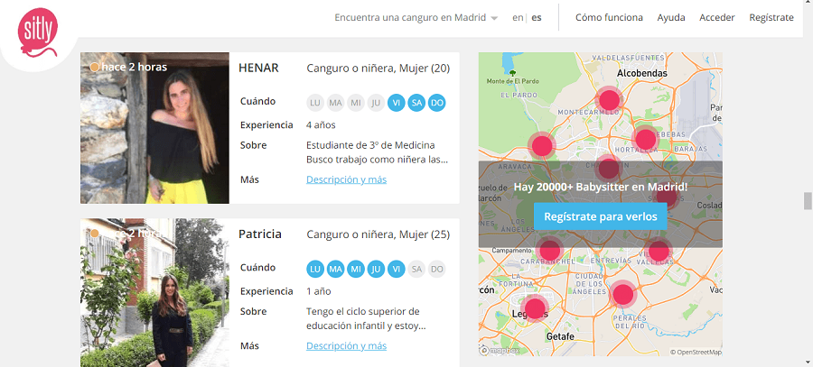The width and height of the screenshot is (813, 367).
Task: Open the OpenStreetMap attribution link
Action: click(696, 352)
